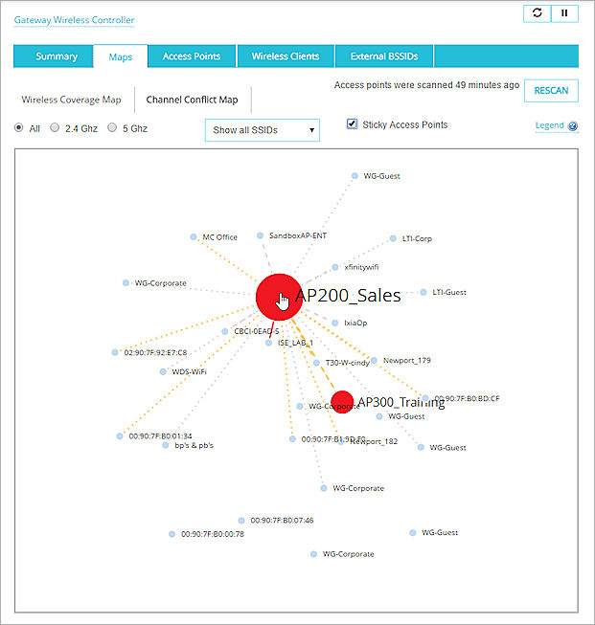Screen dimensions: 595x625
Task: Open the Wireless Clients tab
Action: tap(286, 56)
